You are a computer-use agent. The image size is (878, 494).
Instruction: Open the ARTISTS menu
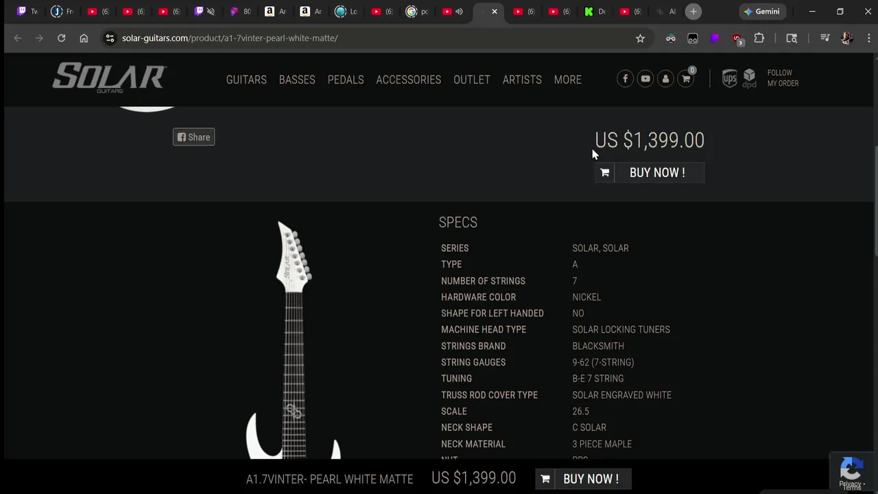point(522,80)
